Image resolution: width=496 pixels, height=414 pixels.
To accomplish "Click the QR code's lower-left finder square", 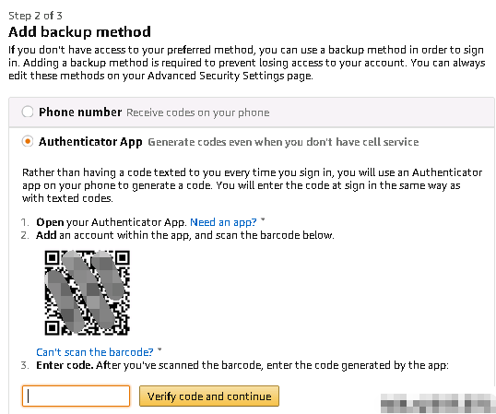I will pyautogui.click(x=53, y=327).
